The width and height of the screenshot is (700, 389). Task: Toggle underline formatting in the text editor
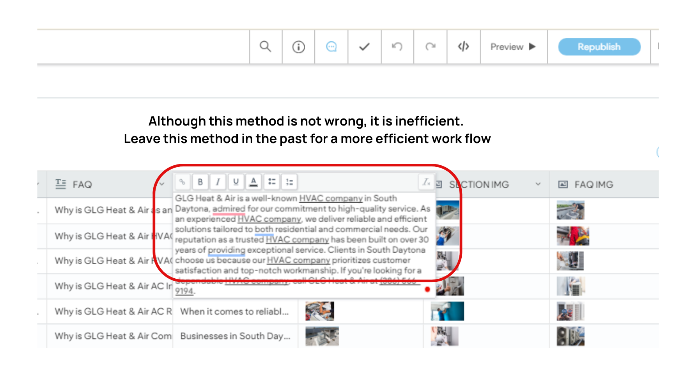click(x=236, y=182)
